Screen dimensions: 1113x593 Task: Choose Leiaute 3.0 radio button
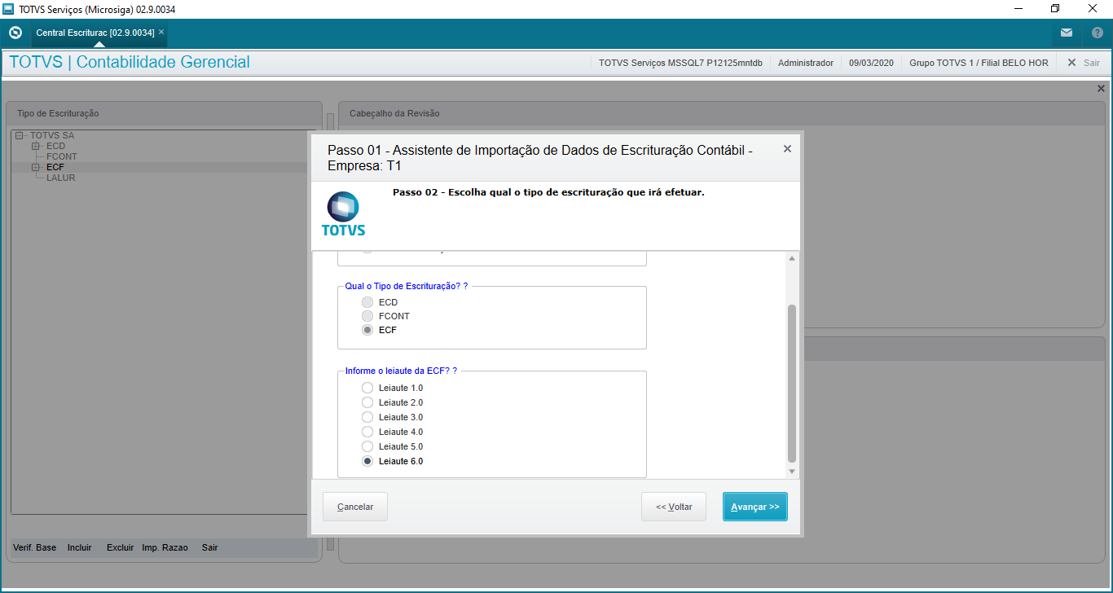367,417
